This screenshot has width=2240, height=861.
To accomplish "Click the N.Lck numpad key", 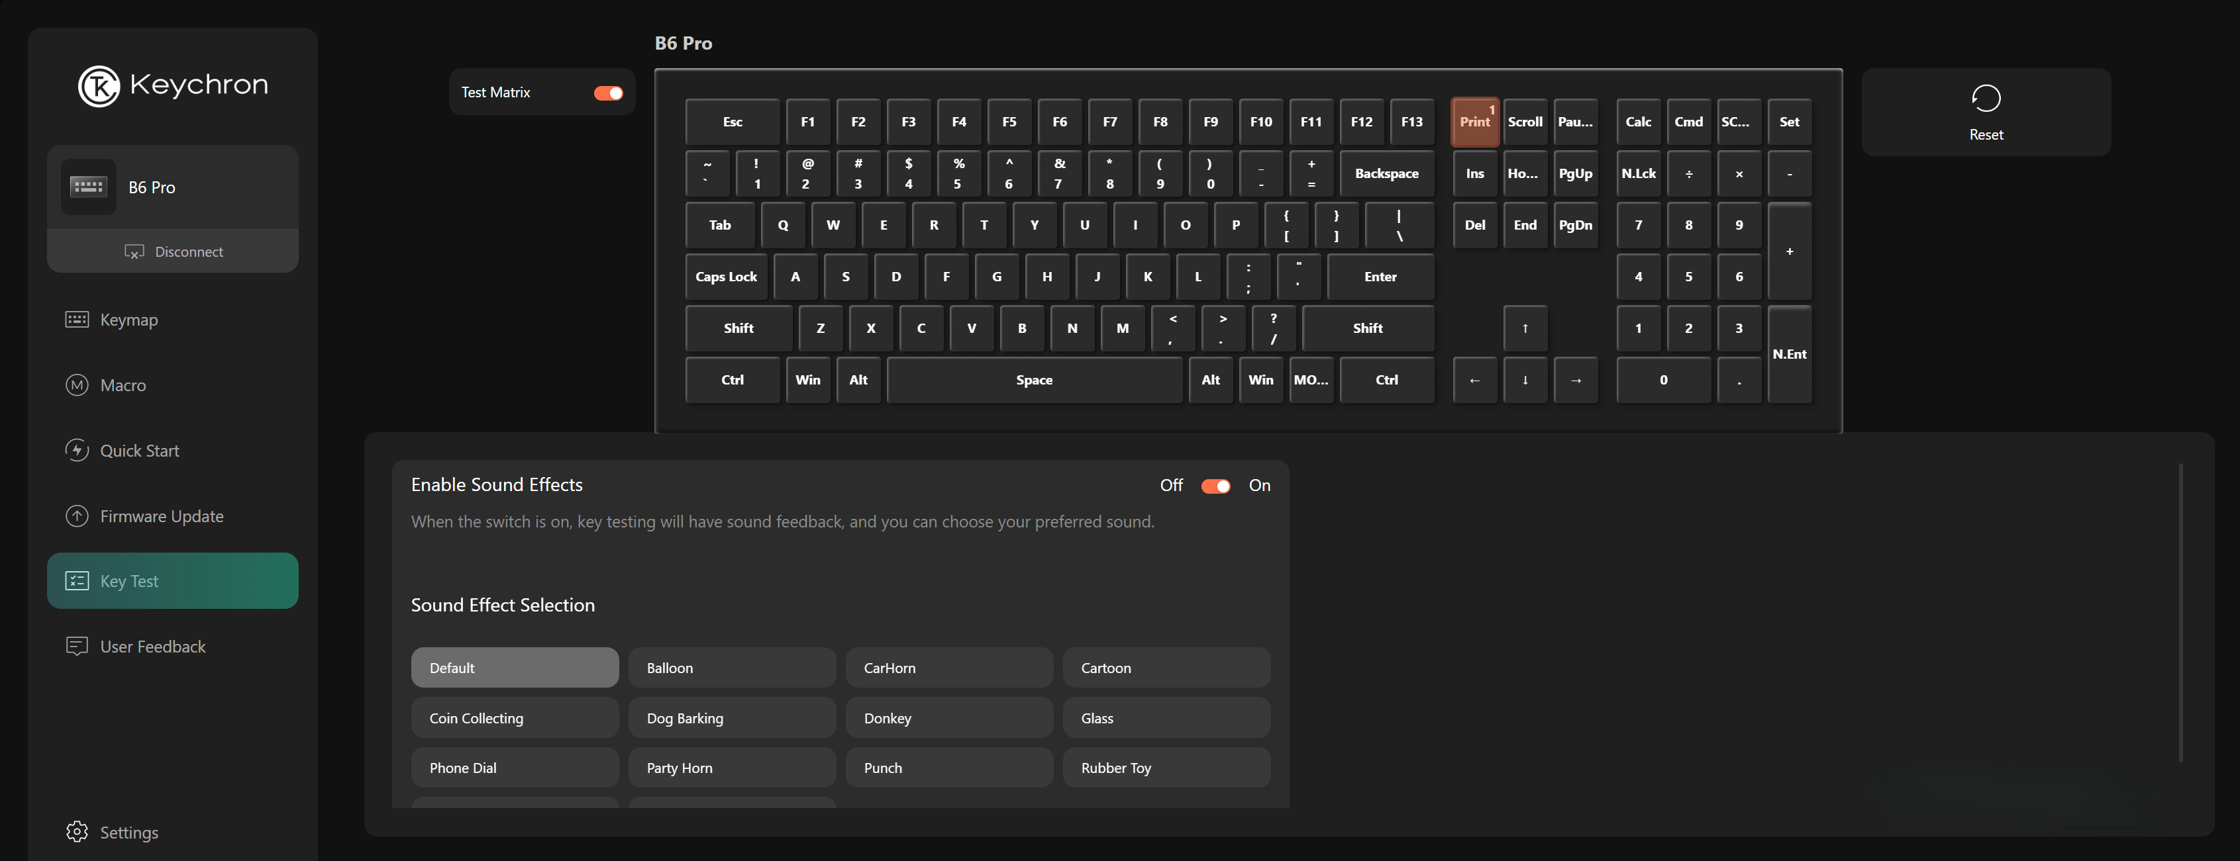I will 1638,173.
